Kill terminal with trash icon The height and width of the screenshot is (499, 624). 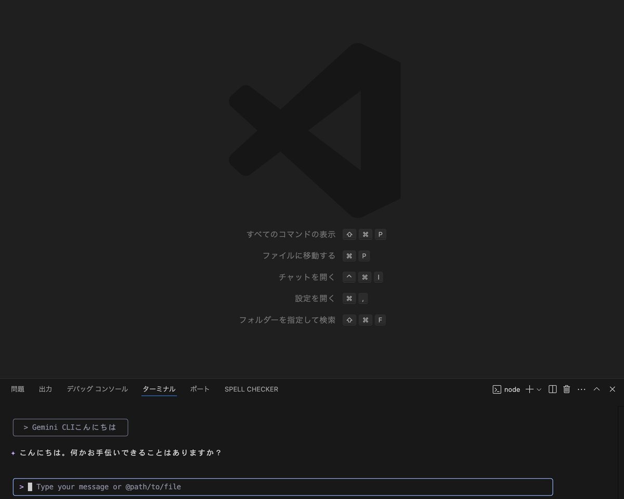(x=567, y=389)
